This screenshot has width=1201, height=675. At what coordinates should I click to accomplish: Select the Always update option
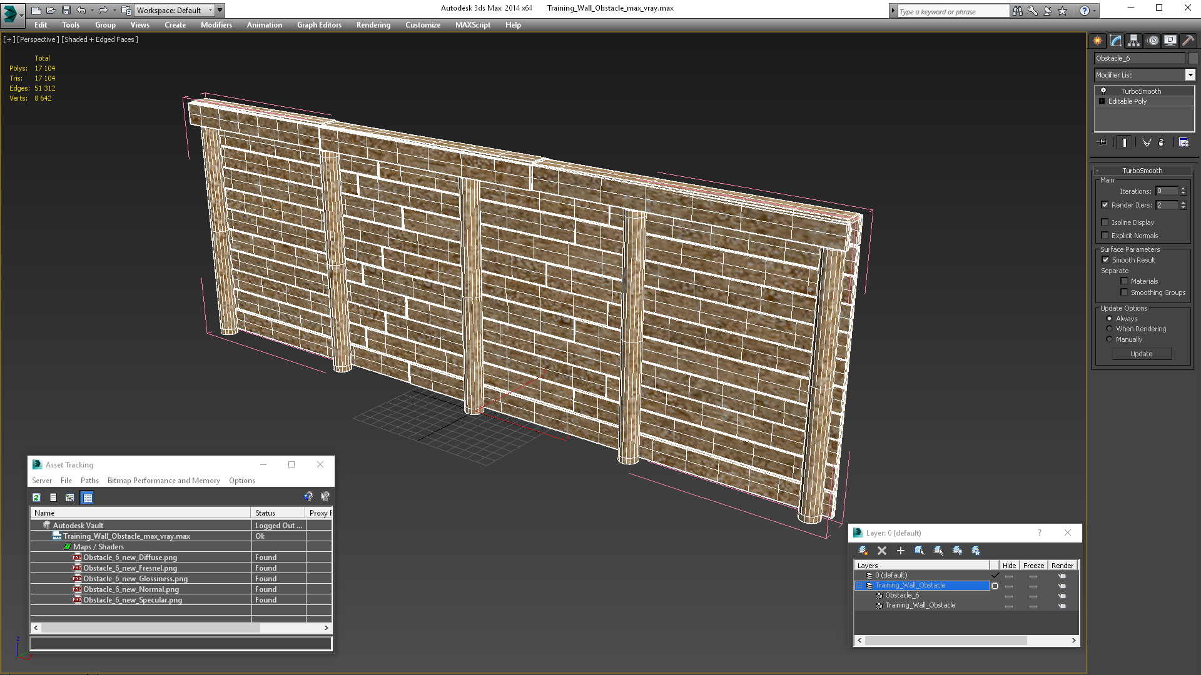(1110, 319)
